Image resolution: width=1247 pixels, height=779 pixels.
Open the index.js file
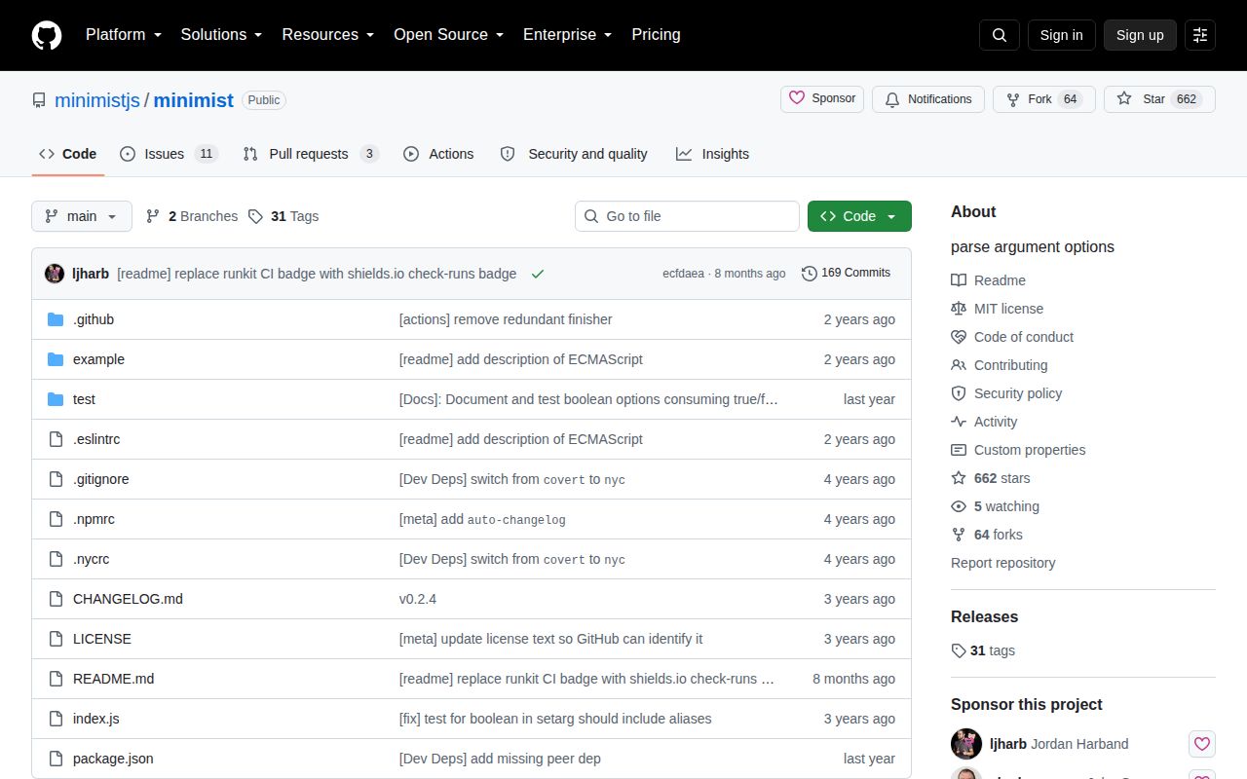[96, 719]
